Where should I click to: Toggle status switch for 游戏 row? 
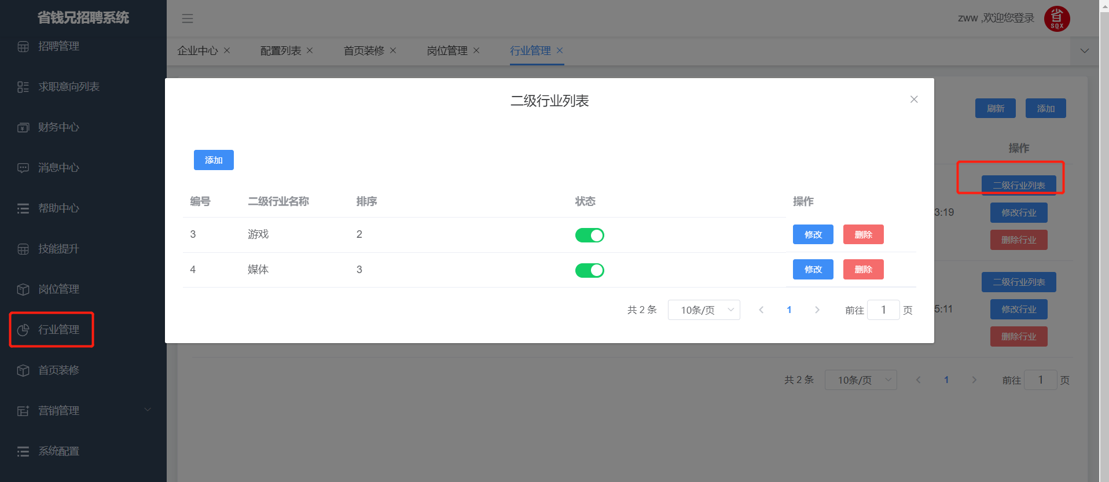tap(589, 235)
